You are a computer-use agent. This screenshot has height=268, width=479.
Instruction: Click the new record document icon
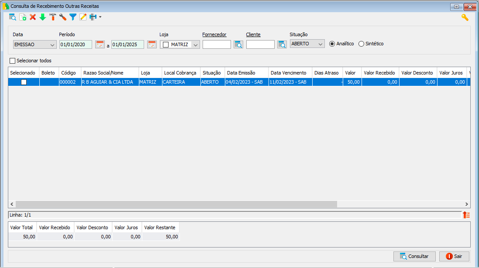pos(23,17)
